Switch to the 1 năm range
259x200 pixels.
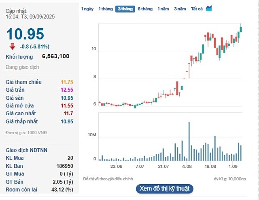163,9
